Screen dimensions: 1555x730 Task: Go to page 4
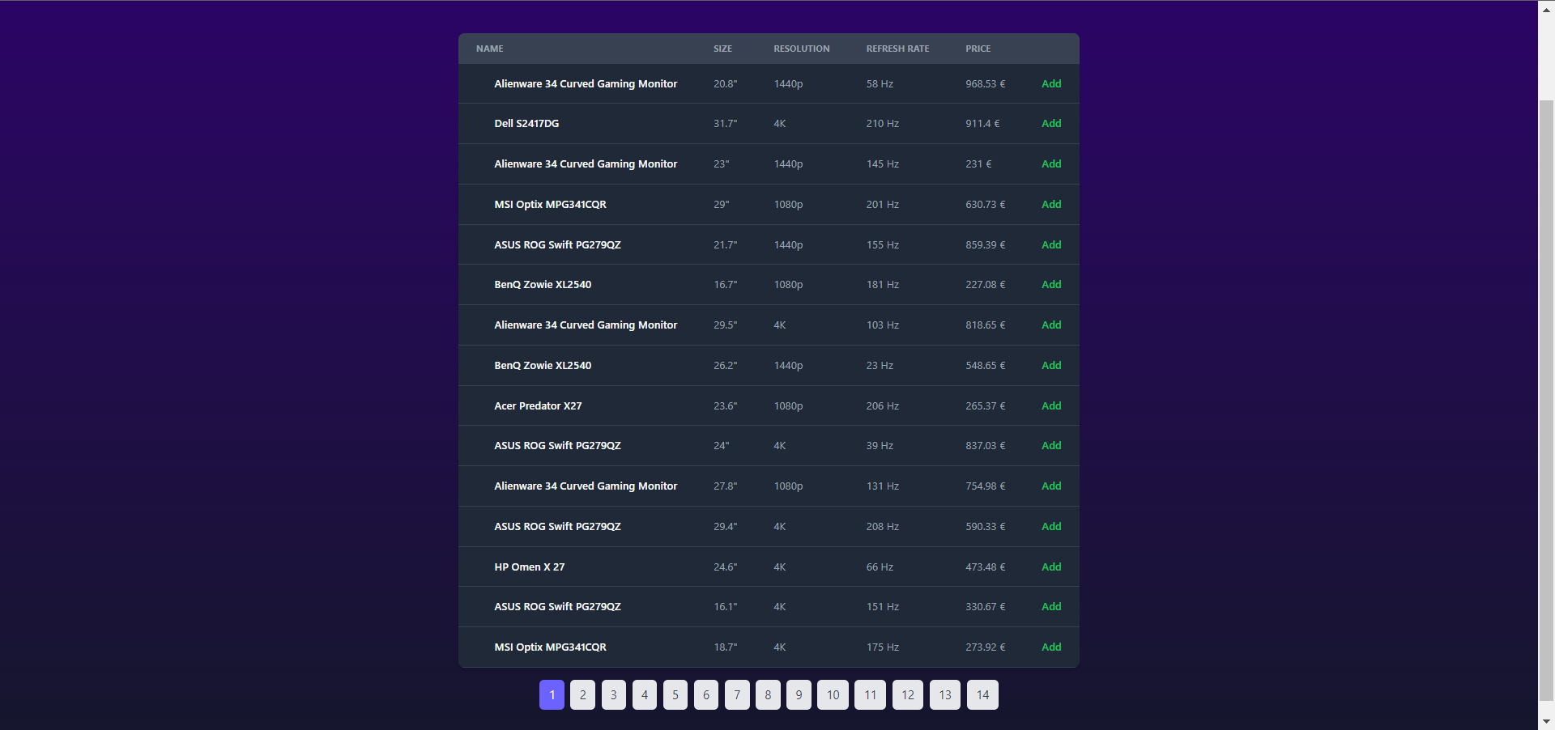pos(644,694)
